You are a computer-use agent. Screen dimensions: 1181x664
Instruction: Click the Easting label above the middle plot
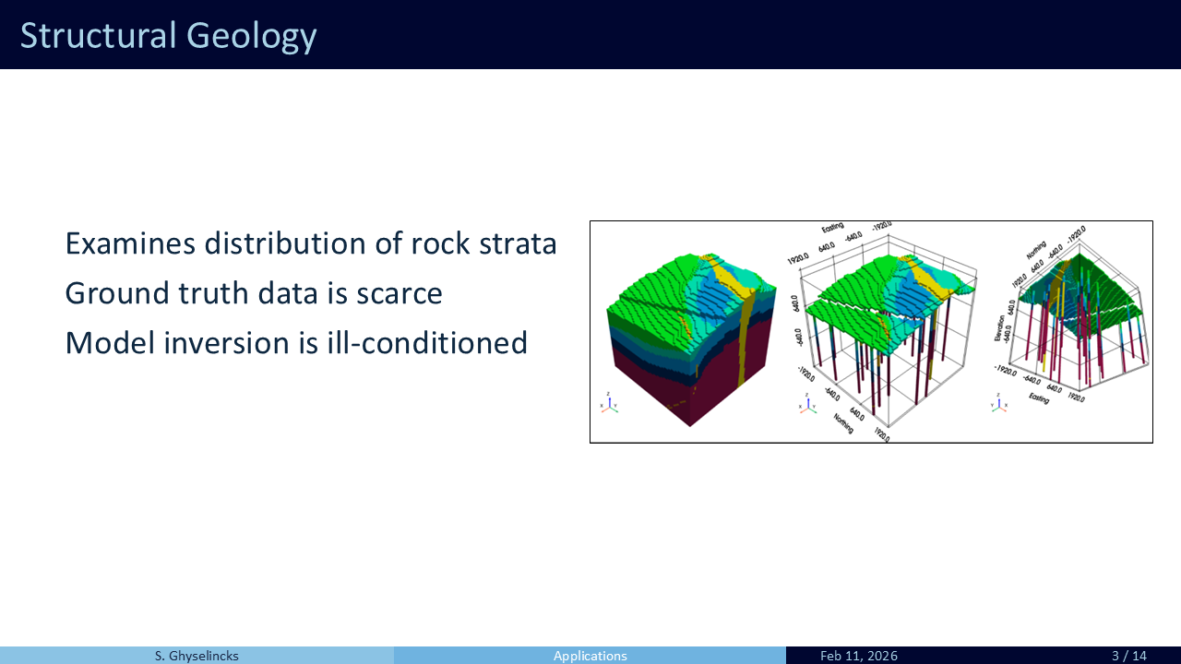coord(832,227)
